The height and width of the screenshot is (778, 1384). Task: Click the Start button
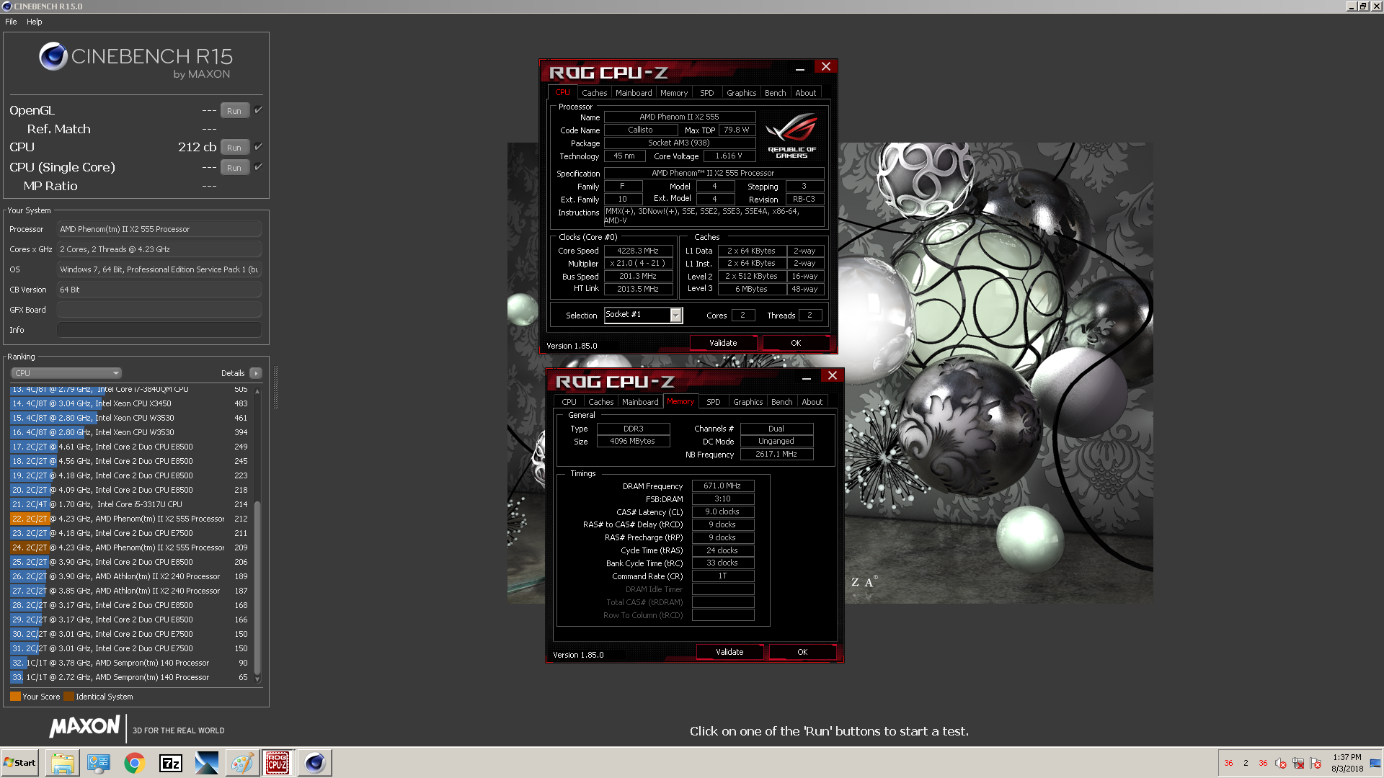tap(19, 763)
